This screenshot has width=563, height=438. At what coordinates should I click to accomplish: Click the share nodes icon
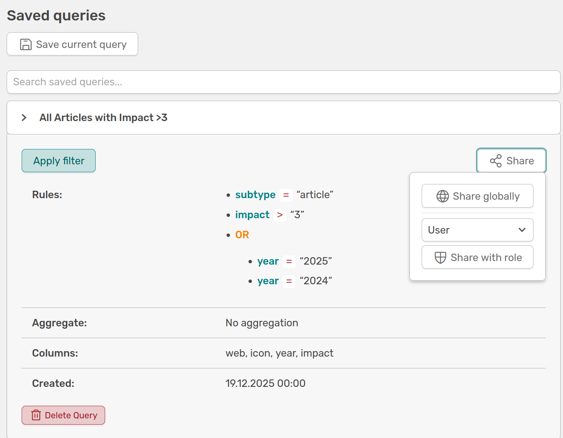coord(496,161)
